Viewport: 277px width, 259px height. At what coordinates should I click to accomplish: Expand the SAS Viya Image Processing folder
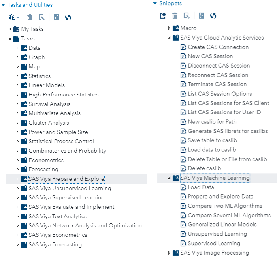coord(170,253)
